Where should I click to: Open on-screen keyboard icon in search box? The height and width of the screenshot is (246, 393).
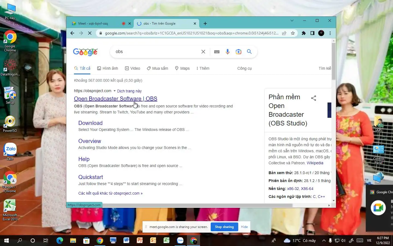217,52
